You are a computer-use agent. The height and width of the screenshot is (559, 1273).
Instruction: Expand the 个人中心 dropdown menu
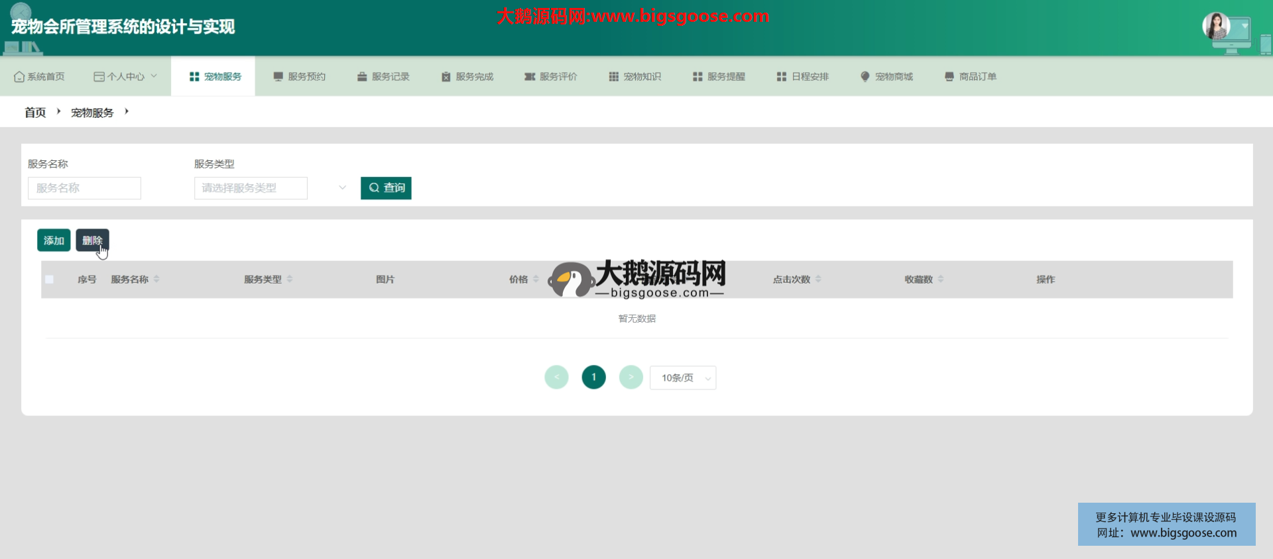coord(126,77)
